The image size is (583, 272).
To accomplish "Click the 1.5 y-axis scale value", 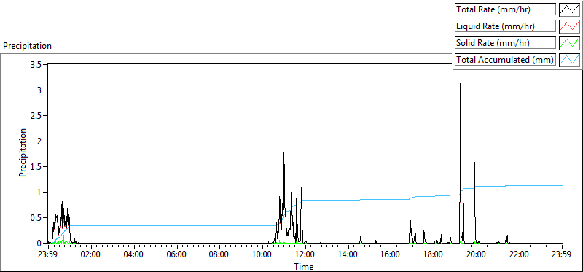I will tap(36, 167).
